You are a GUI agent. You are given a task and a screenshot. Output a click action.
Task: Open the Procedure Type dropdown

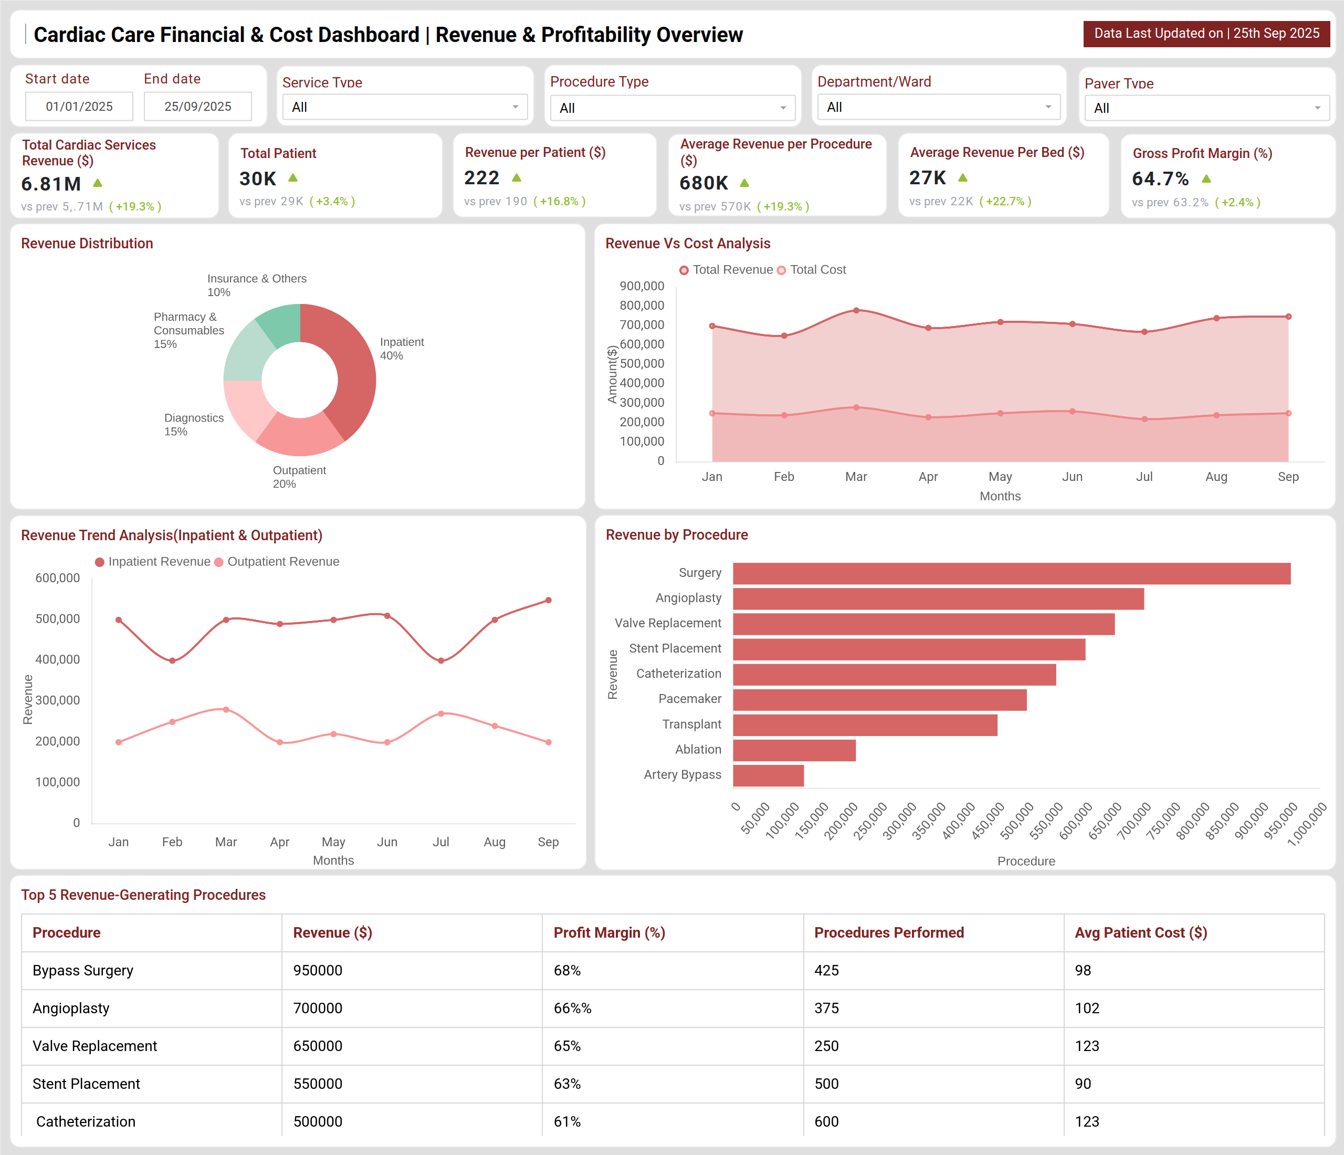[673, 108]
